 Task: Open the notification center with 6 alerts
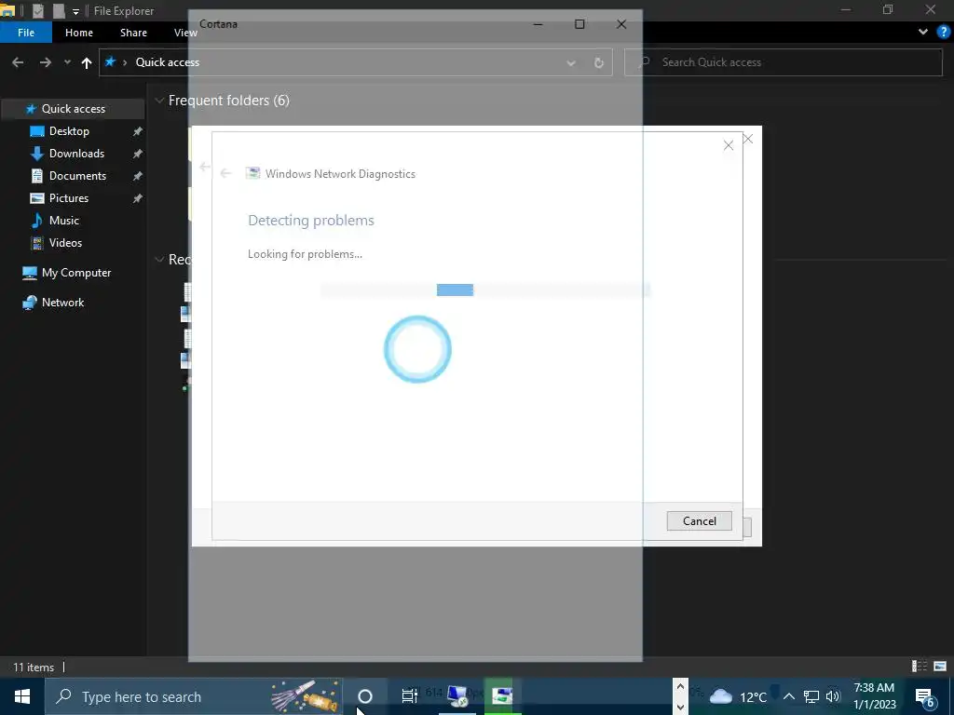(x=925, y=697)
